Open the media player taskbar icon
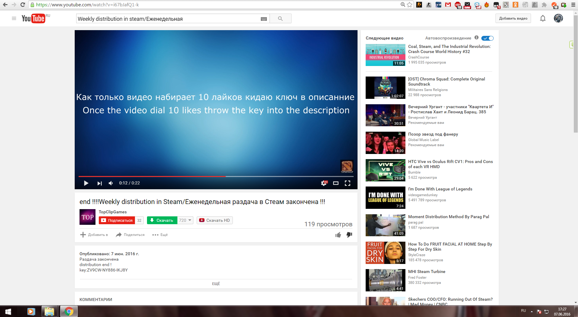This screenshot has height=317, width=578. 31,312
